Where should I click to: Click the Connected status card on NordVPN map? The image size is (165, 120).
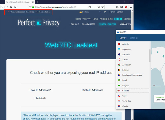(x=159, y=99)
